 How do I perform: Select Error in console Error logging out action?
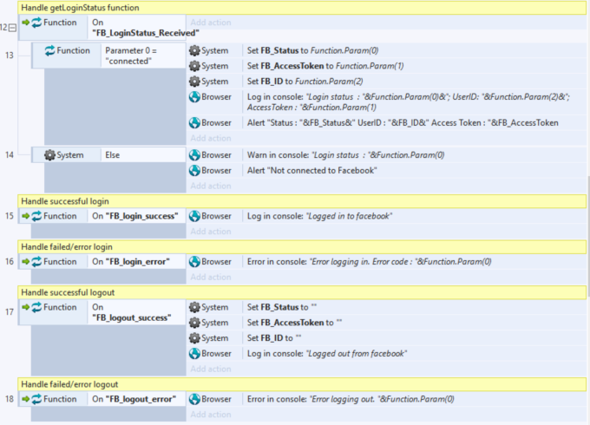point(351,399)
